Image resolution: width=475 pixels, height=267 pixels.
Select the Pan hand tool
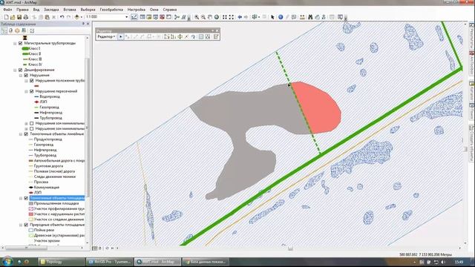coord(210,17)
